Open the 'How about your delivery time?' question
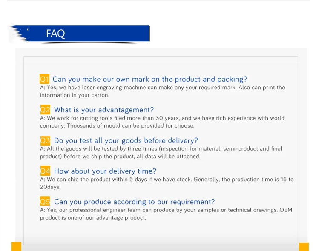Image resolution: width=319 pixels, height=251 pixels. [x=105, y=171]
